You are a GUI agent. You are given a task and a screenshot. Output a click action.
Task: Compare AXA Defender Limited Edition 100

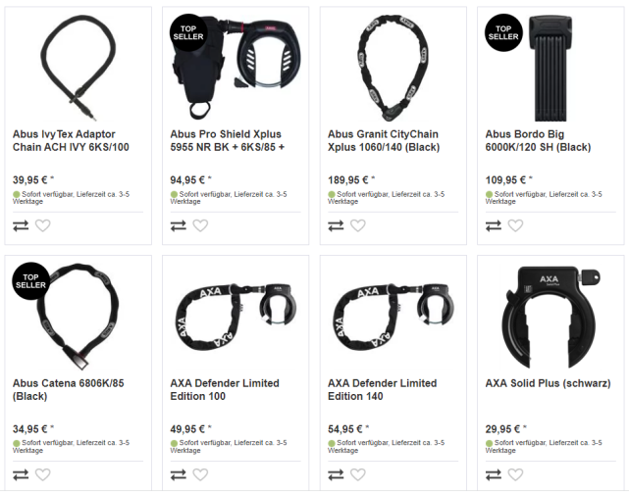pos(179,474)
